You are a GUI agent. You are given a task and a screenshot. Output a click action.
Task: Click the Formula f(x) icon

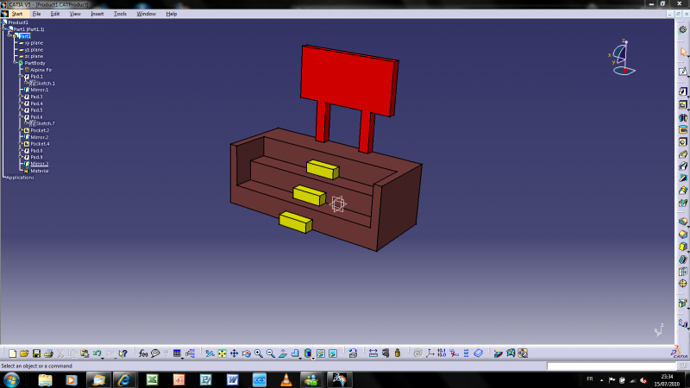point(143,354)
